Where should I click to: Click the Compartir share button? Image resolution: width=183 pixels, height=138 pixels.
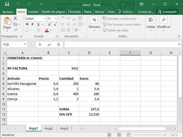[x=167, y=12]
